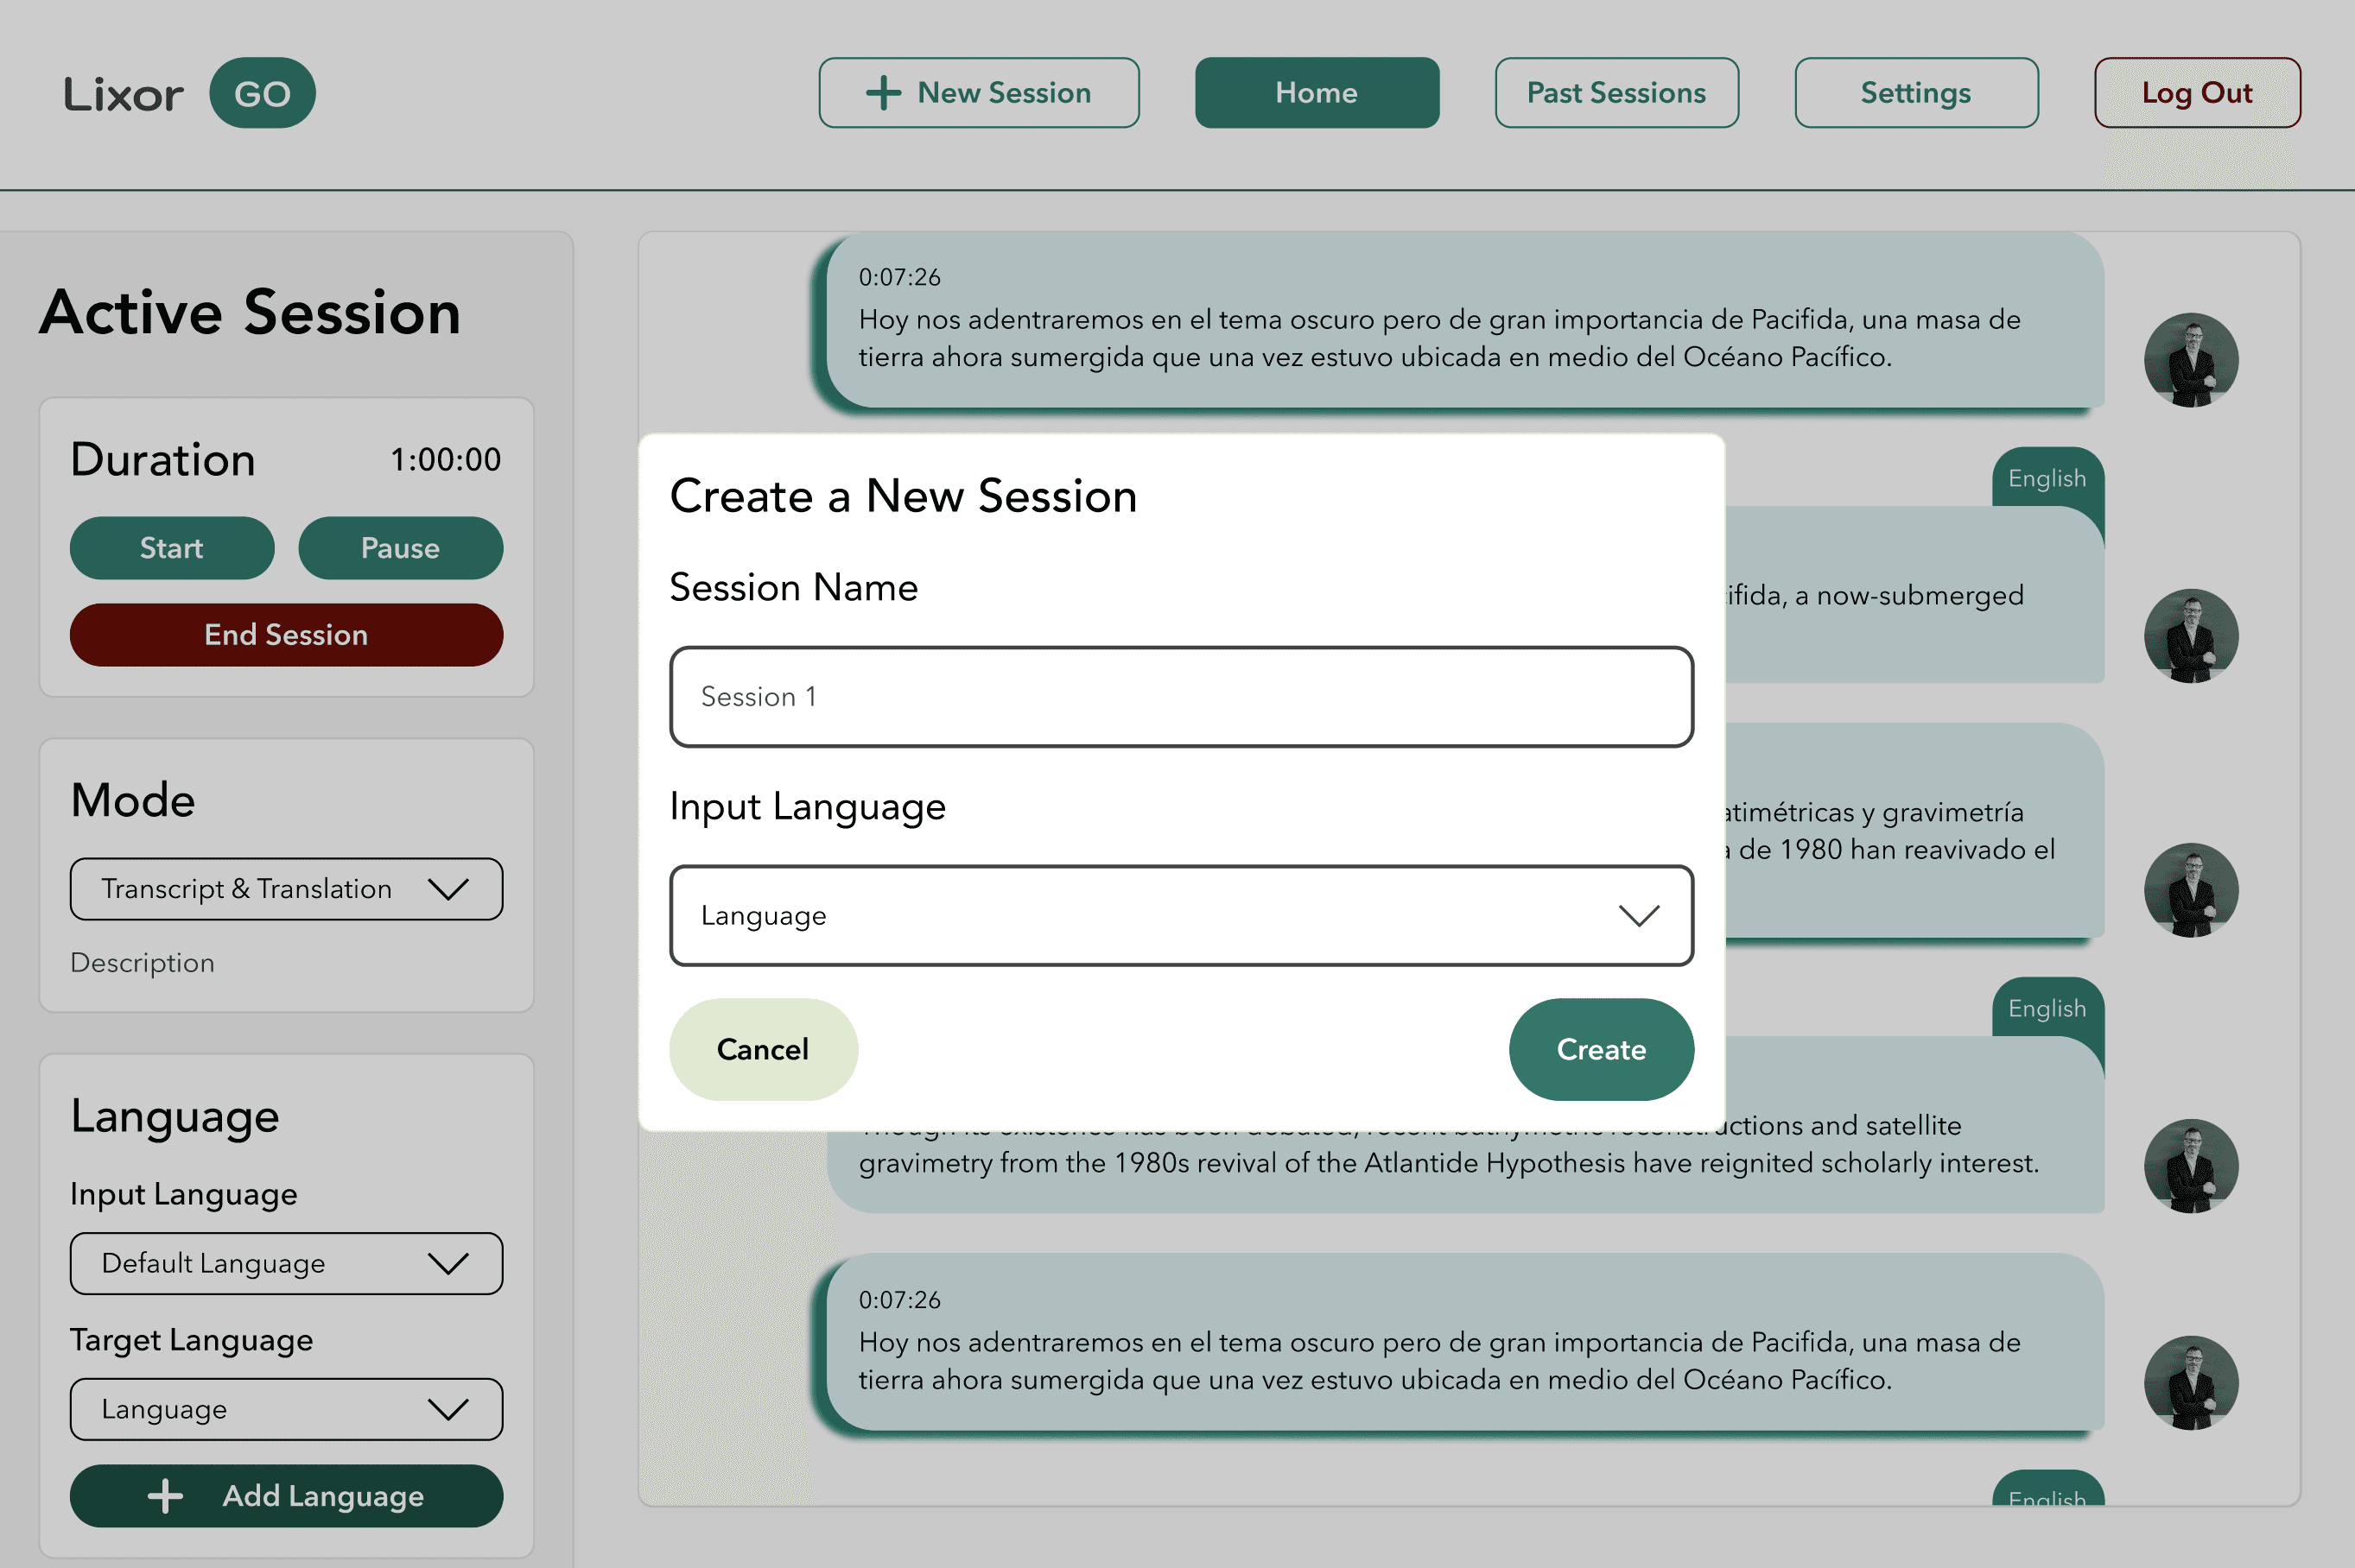Expand the Target Language dropdown in sidebar
Screen dimensions: 2355x1568
click(286, 1410)
